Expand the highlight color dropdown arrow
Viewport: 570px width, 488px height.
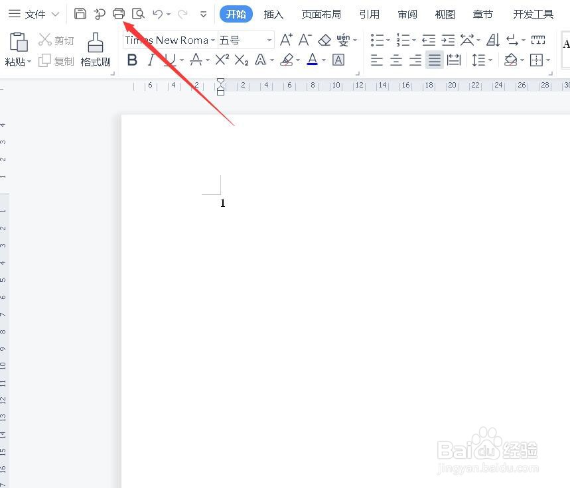tap(298, 60)
